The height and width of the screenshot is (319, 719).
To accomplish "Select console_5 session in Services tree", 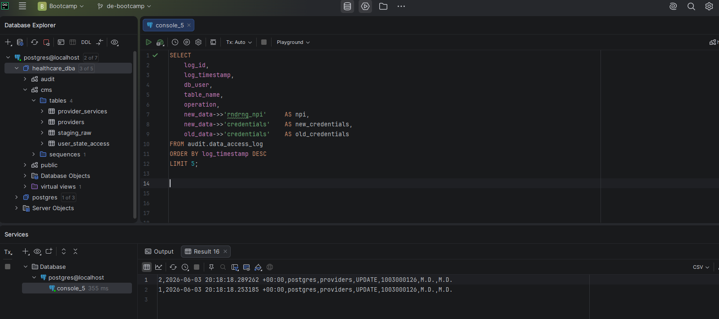I will 77,288.
